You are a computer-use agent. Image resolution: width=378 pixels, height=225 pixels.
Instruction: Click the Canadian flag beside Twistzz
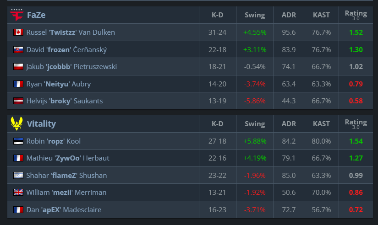[18, 32]
